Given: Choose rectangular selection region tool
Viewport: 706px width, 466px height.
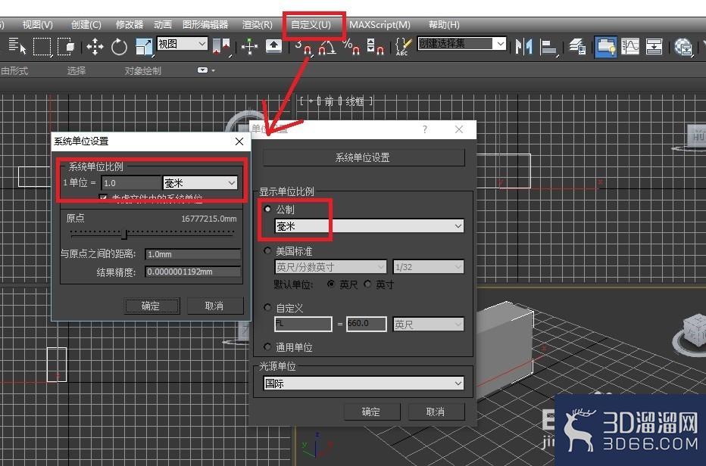Looking at the screenshot, I should [x=42, y=46].
